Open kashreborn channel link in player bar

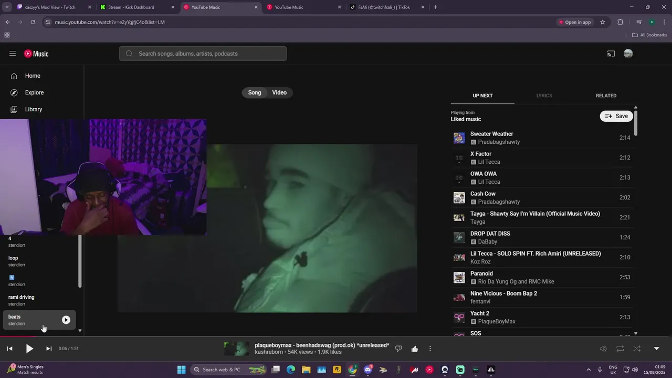(x=269, y=352)
